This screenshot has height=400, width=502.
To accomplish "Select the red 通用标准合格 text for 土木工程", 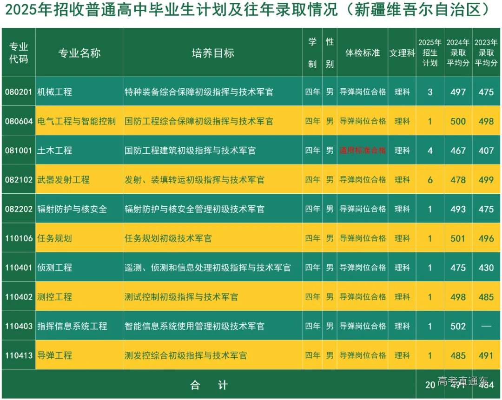I will click(x=363, y=151).
